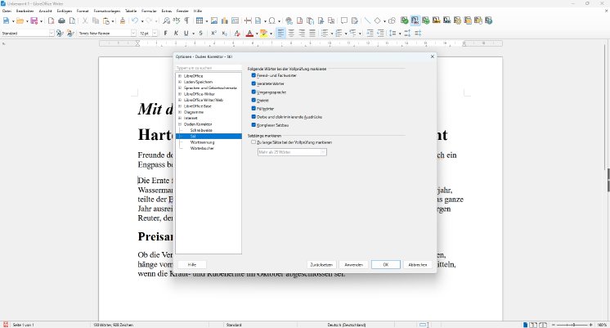The width and height of the screenshot is (610, 328).
Task: Click the Insert Image icon
Action: tap(214, 20)
